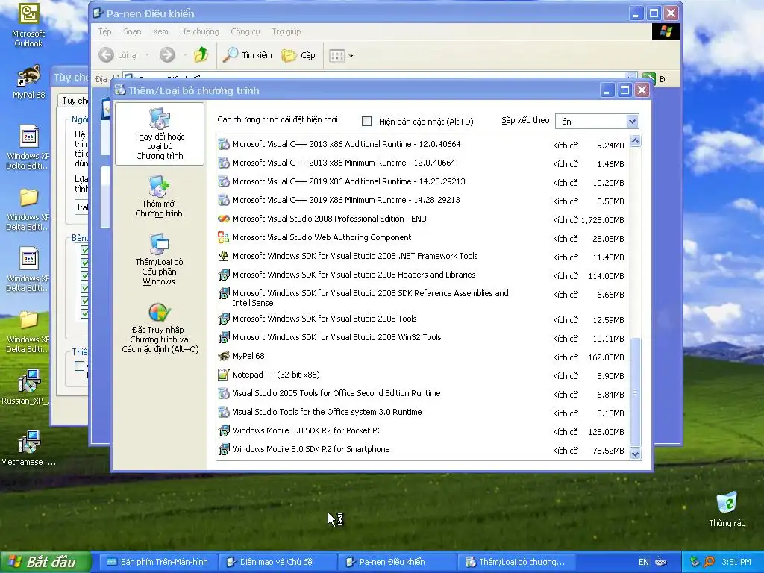
Task: Select MyPal 68 desktop shortcut
Action: tap(28, 82)
